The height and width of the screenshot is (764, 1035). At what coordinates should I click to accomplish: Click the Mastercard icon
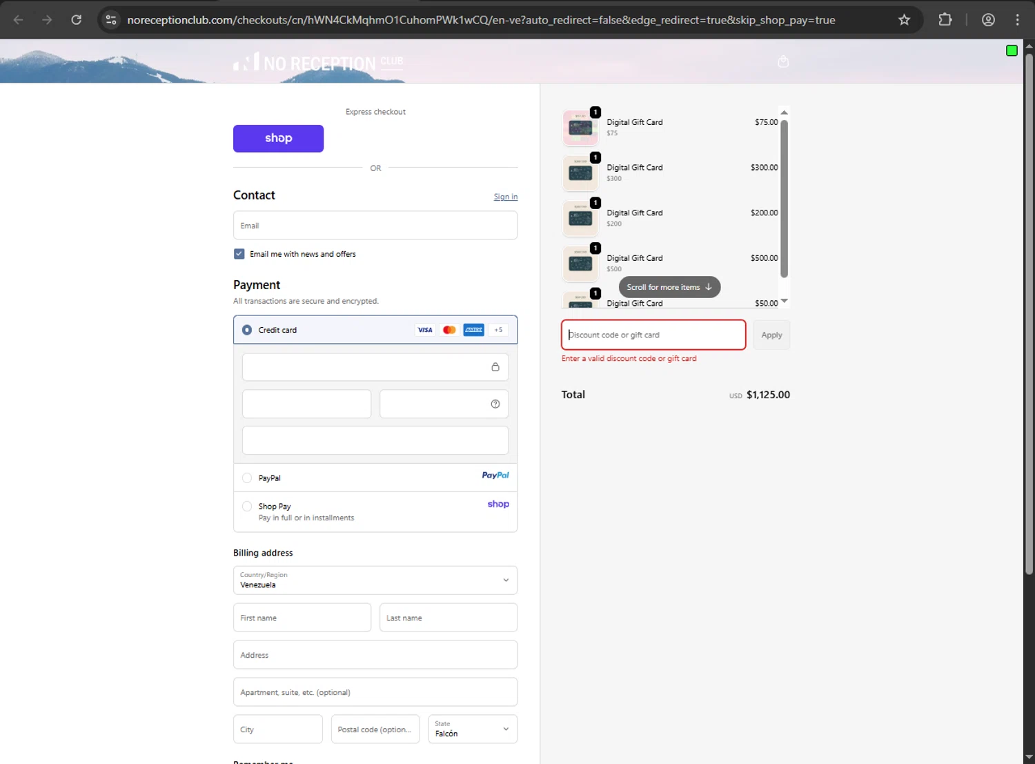[x=449, y=330]
